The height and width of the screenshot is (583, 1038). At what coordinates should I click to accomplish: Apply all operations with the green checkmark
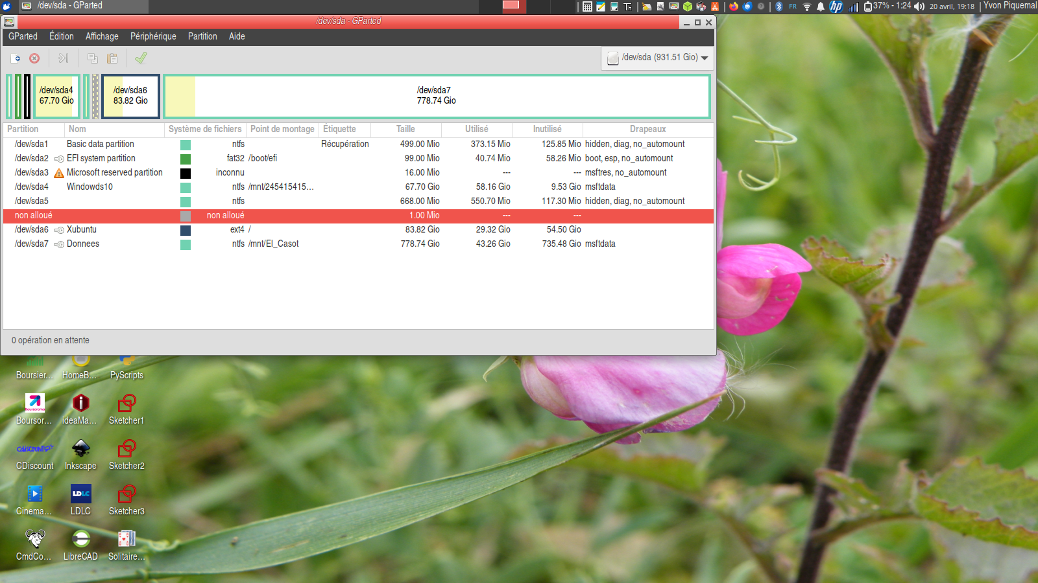click(141, 58)
